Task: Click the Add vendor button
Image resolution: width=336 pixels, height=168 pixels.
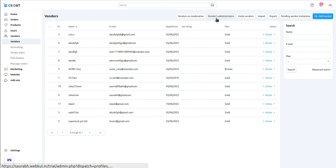Action: point(323,16)
